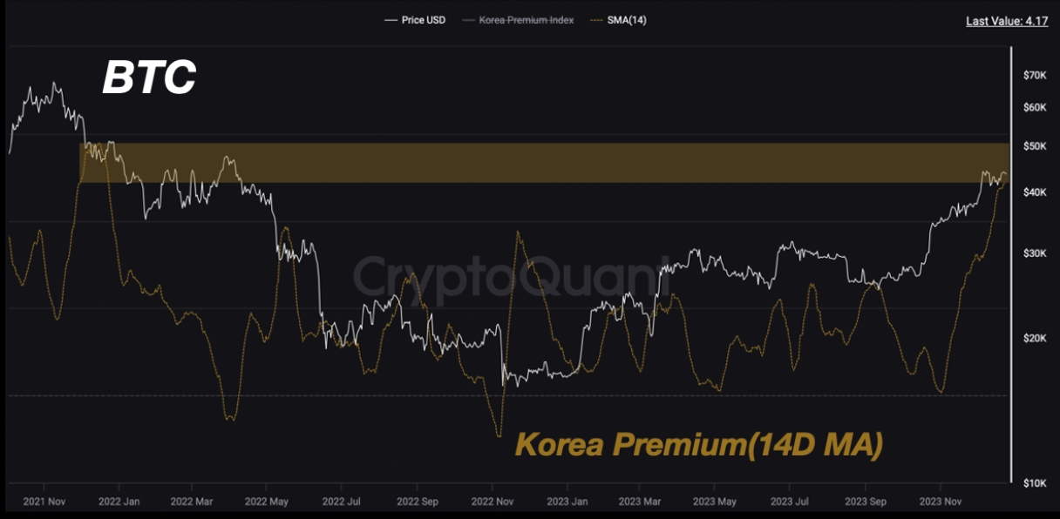Image resolution: width=1060 pixels, height=519 pixels.
Task: Click the 2022 Nov time axis label
Action: point(492,502)
